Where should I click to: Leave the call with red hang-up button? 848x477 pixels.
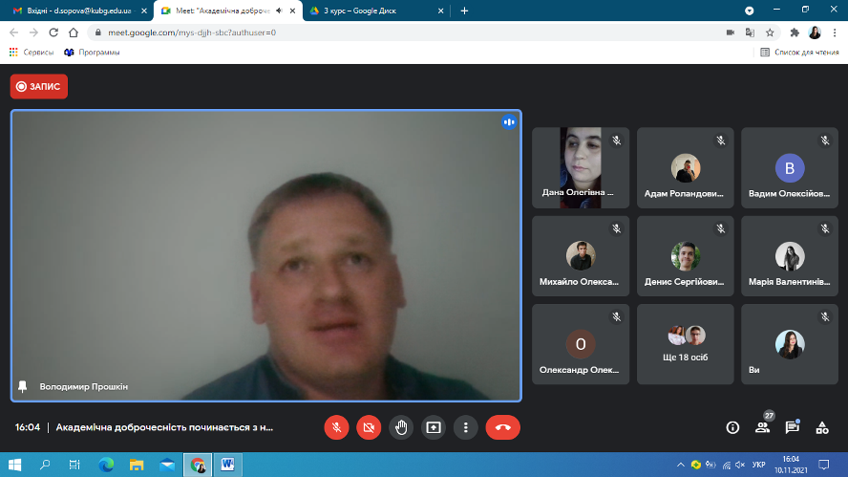(503, 427)
